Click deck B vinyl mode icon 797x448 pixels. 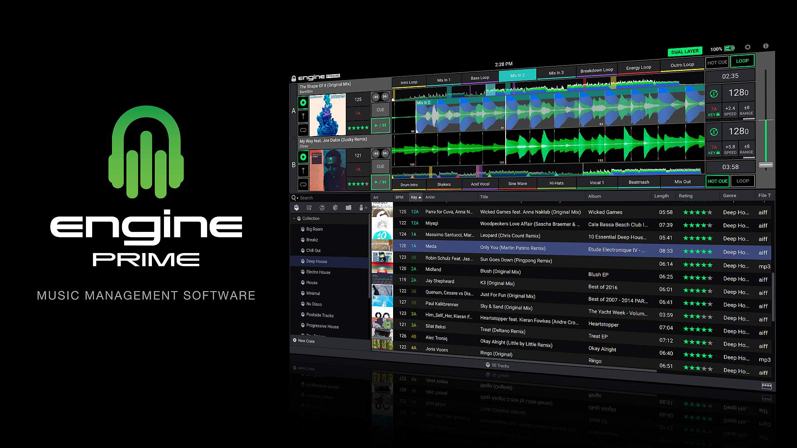[x=303, y=157]
